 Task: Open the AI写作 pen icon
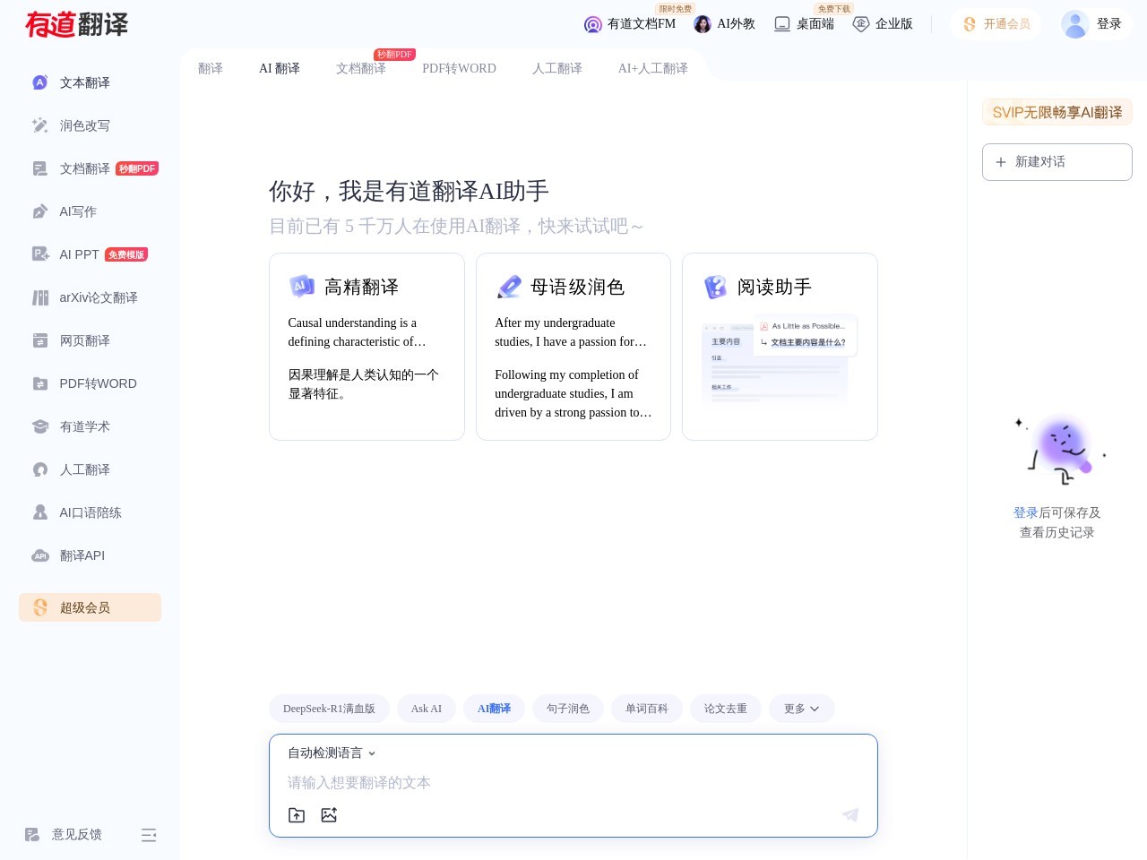coord(40,211)
